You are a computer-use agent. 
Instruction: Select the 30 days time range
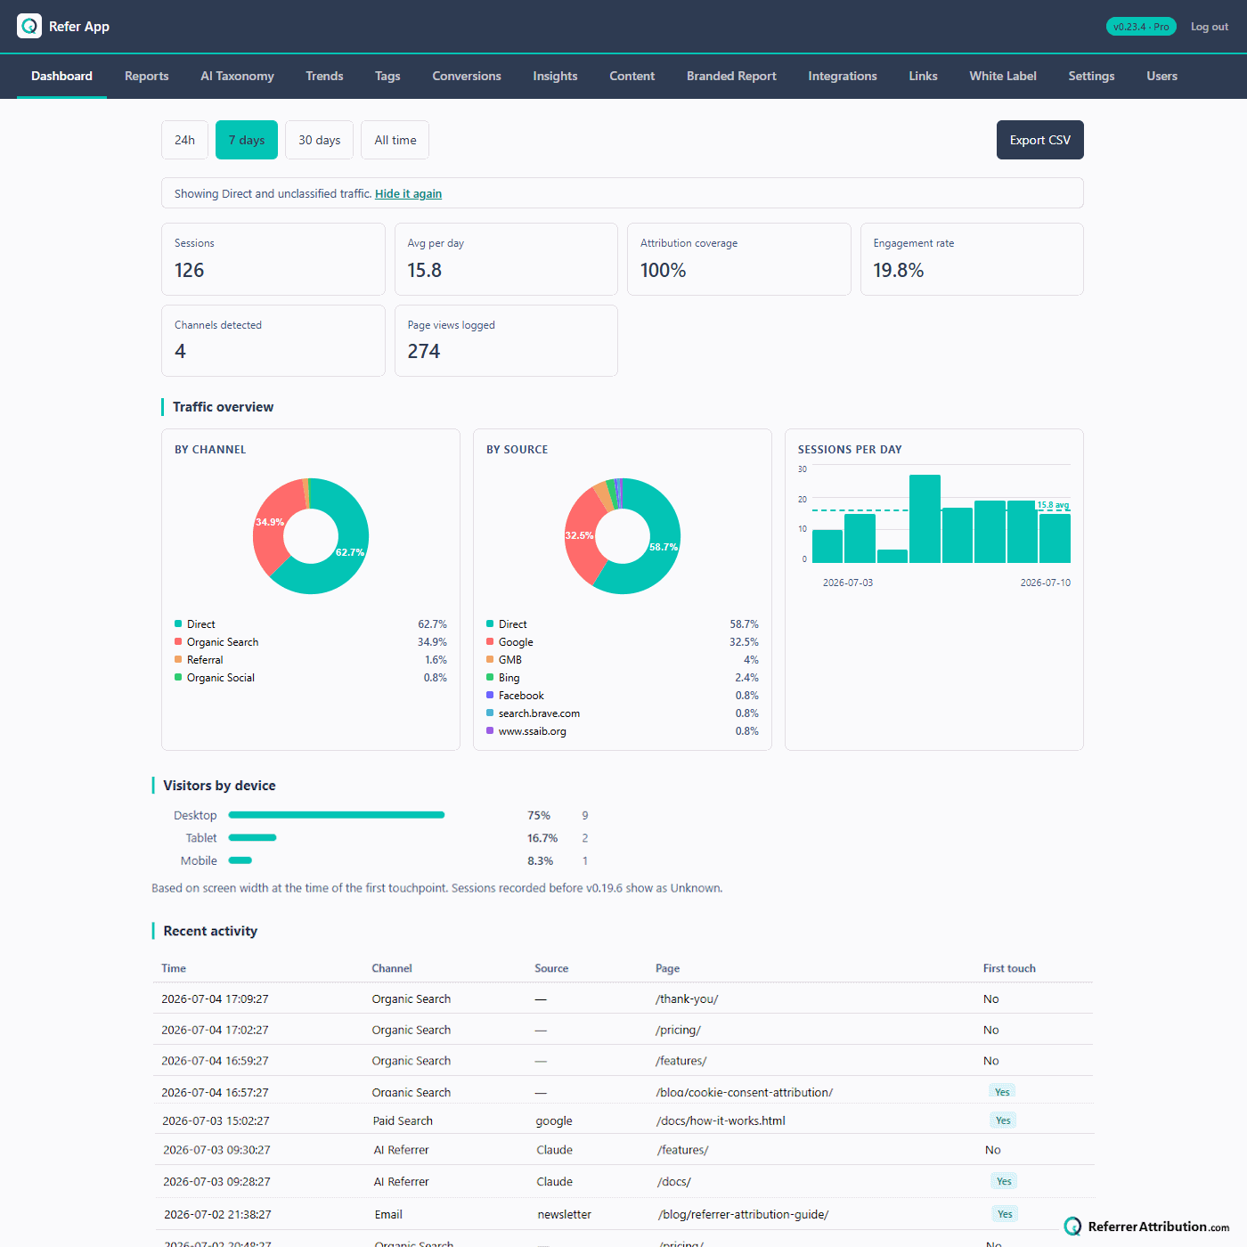(x=319, y=140)
